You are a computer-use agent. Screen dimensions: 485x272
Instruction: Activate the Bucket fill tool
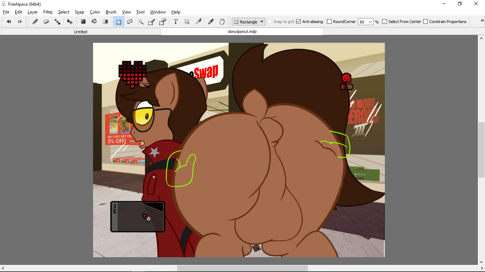[94, 22]
